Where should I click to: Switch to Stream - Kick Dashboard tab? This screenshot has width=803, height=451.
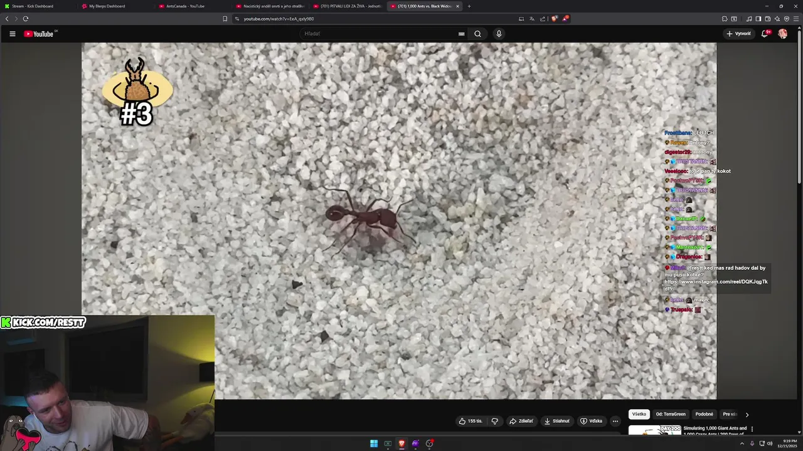[38, 6]
